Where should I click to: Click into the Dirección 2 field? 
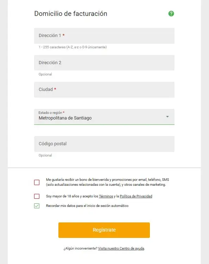click(x=104, y=63)
